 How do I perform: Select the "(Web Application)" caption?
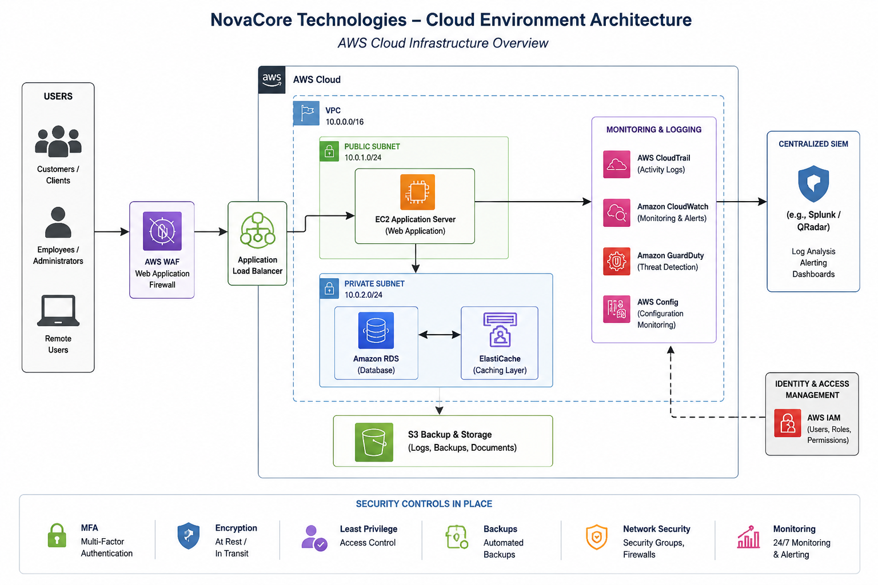(416, 231)
